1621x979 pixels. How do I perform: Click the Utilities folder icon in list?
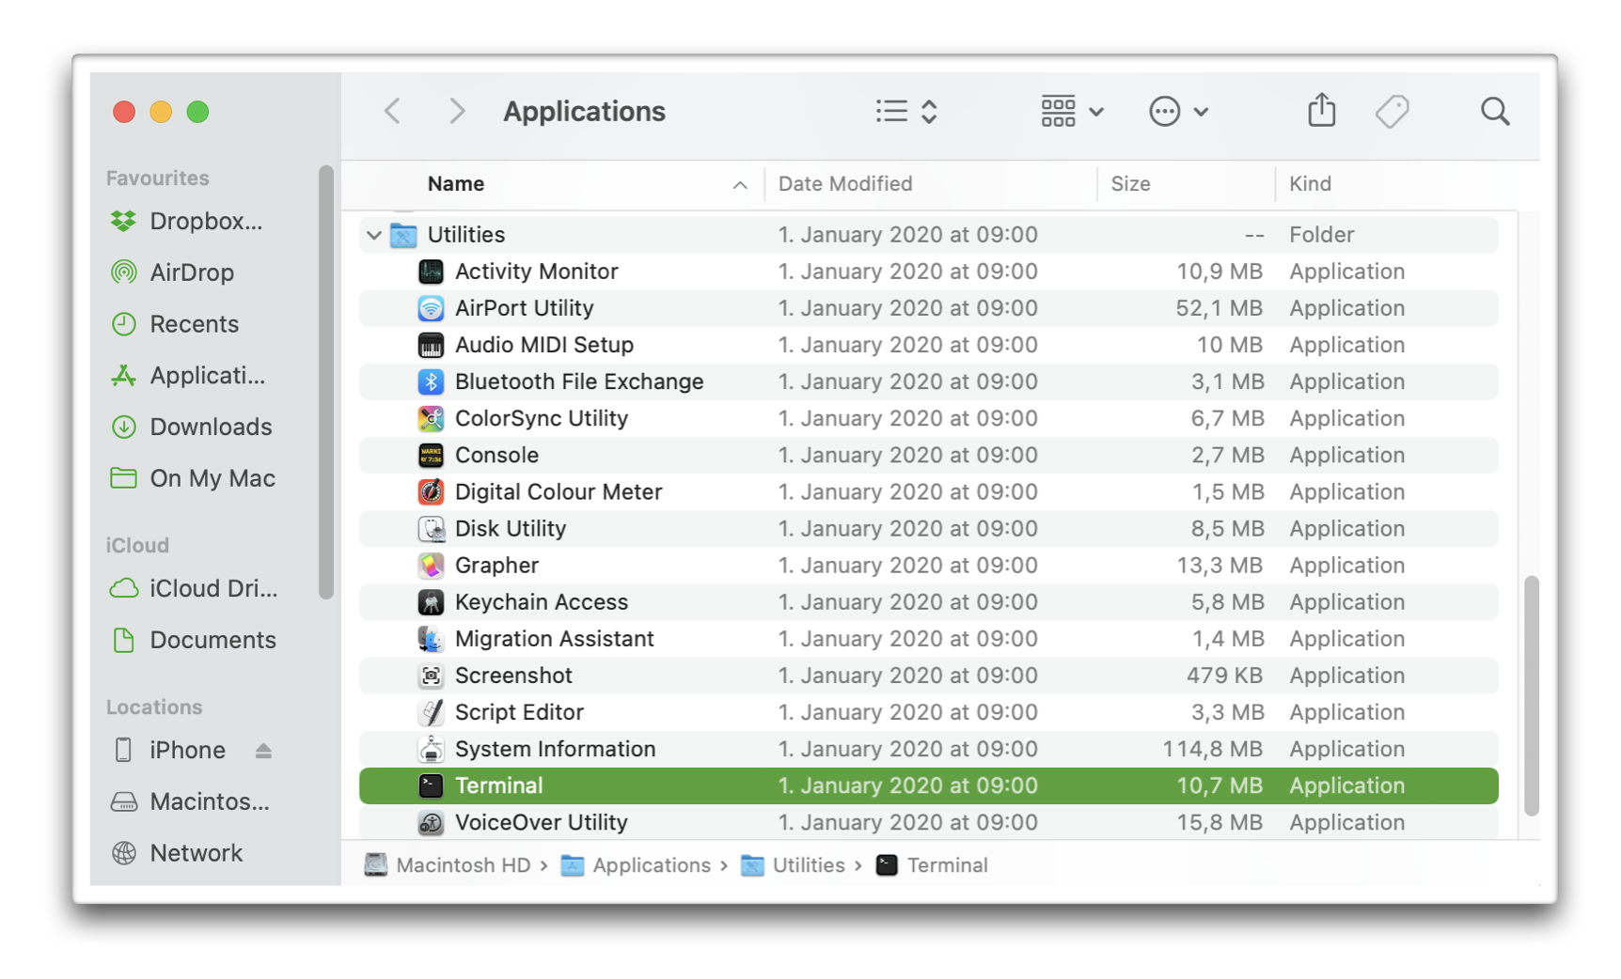(x=403, y=234)
